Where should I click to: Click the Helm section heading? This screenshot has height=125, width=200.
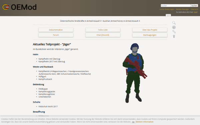pyautogui.click(x=35, y=54)
